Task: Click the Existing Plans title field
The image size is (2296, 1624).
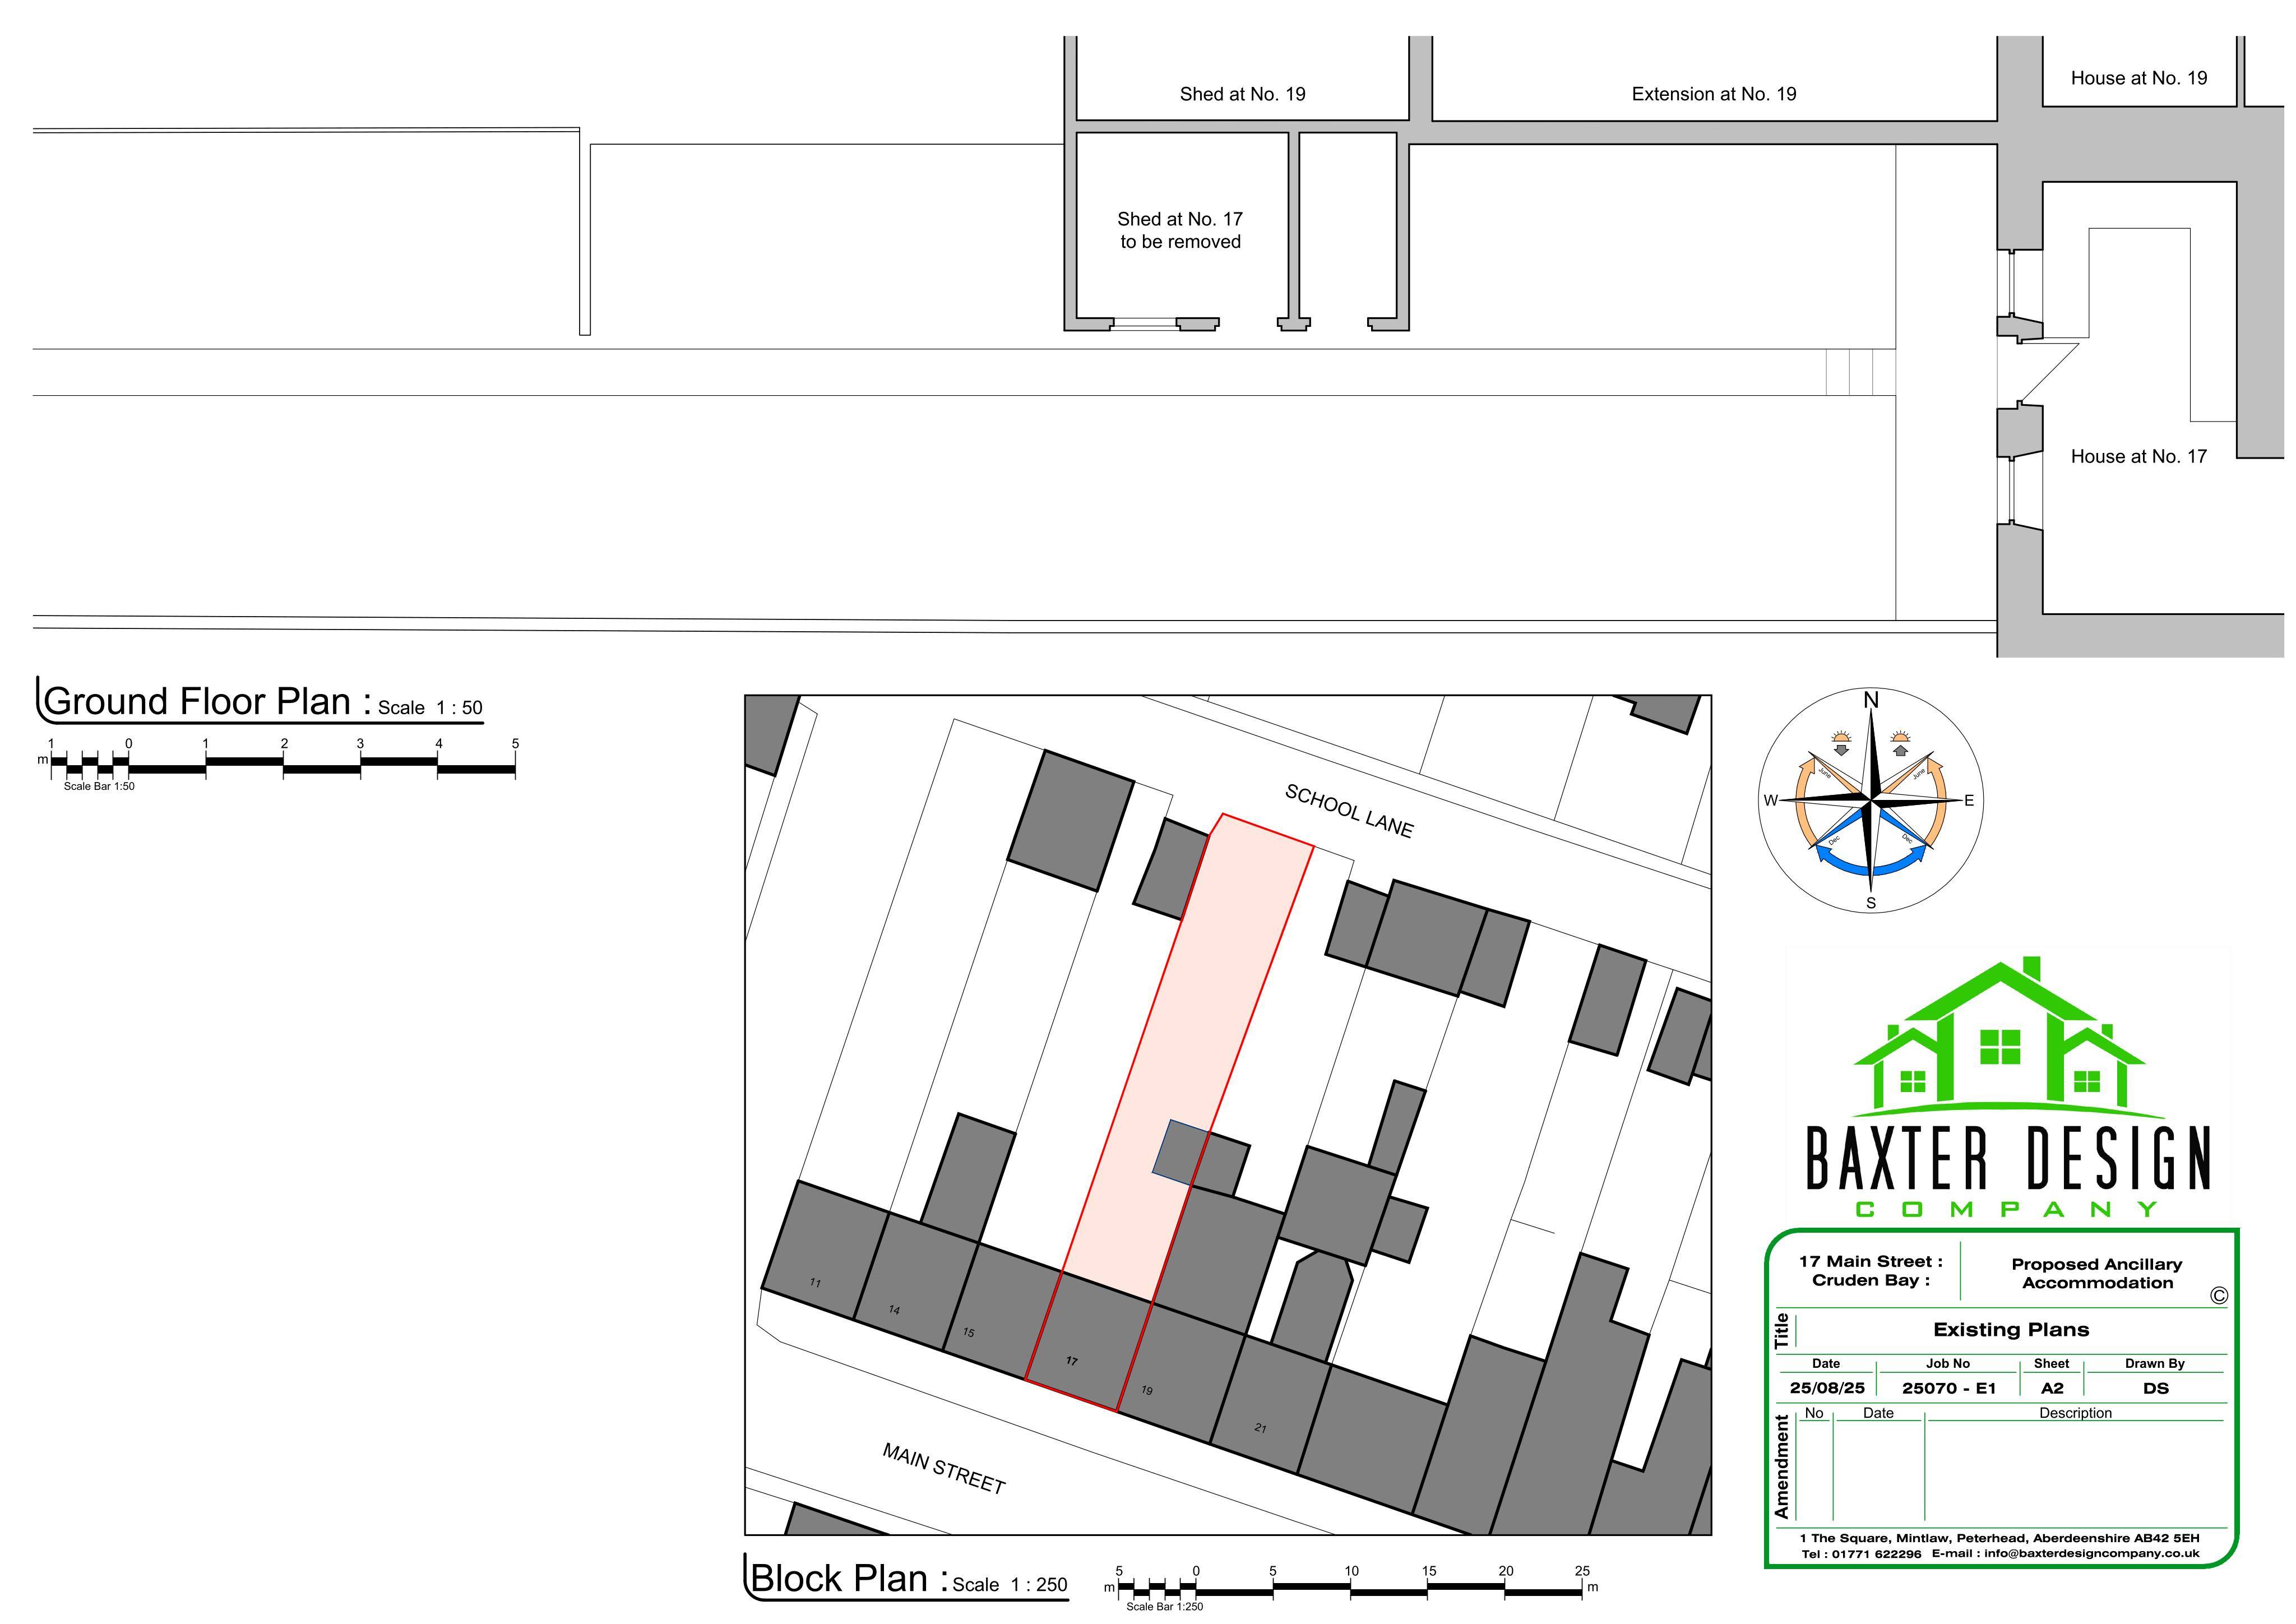Action: (2011, 1330)
